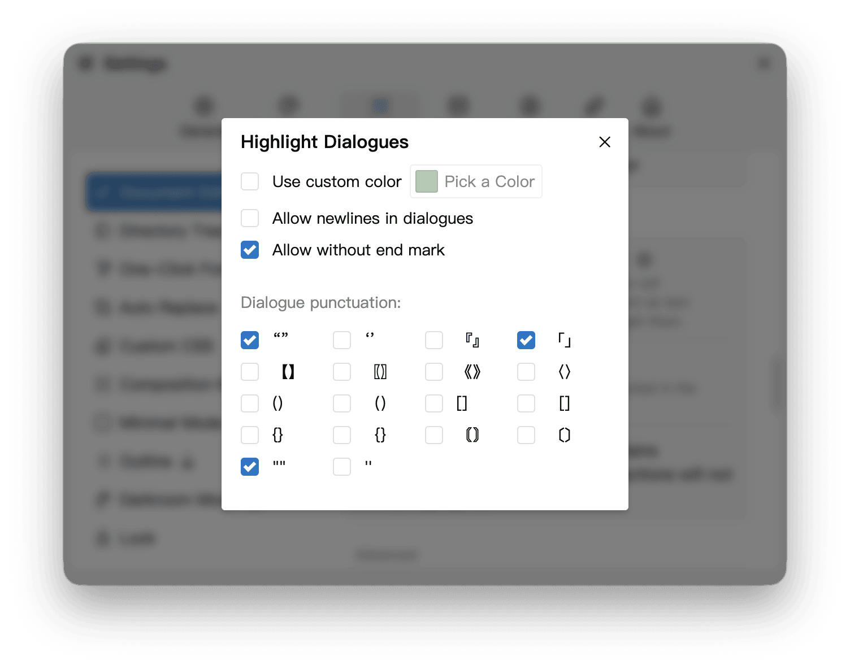Disable curly double quotes “” punctuation
Viewport: 850px width, 669px height.
coord(250,340)
